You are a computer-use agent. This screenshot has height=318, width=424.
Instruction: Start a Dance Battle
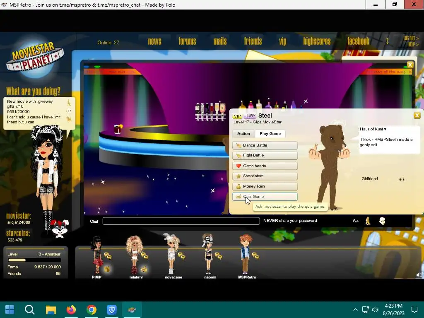point(265,145)
